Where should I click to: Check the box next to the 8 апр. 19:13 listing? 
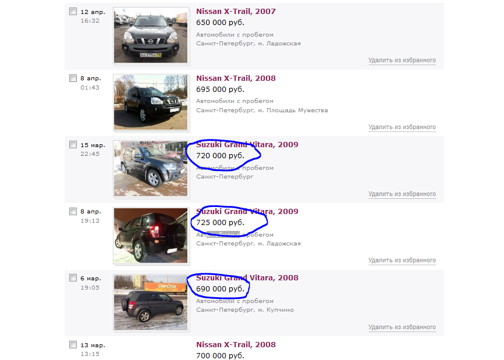[x=73, y=211]
